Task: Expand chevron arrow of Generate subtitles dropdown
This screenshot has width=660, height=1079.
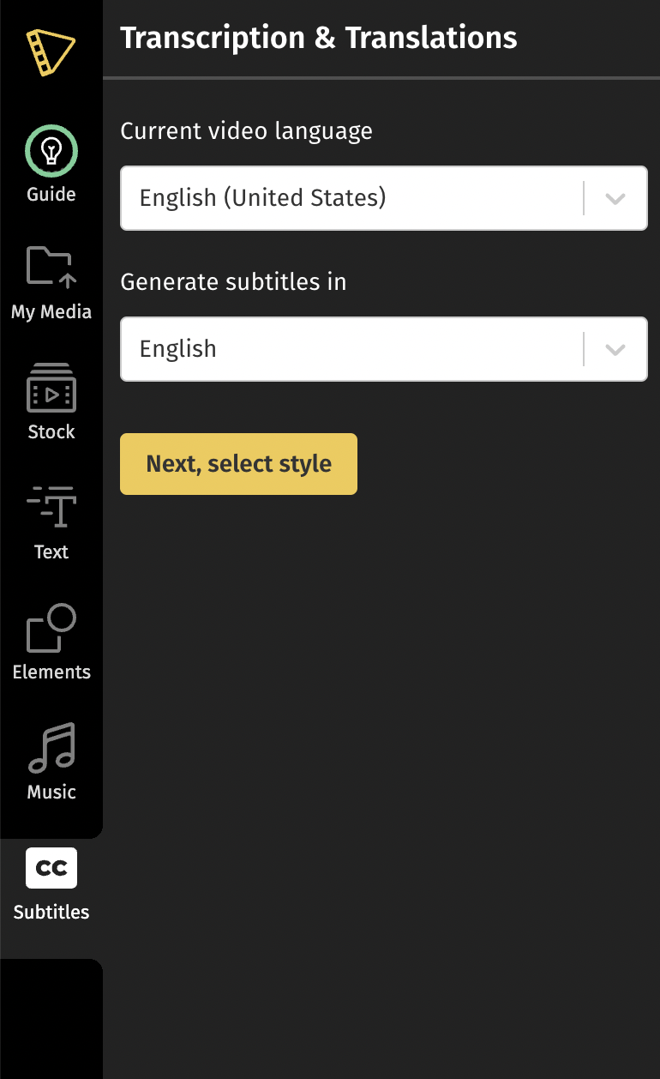Action: (x=615, y=349)
